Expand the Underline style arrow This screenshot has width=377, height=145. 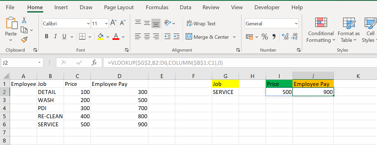click(72, 37)
